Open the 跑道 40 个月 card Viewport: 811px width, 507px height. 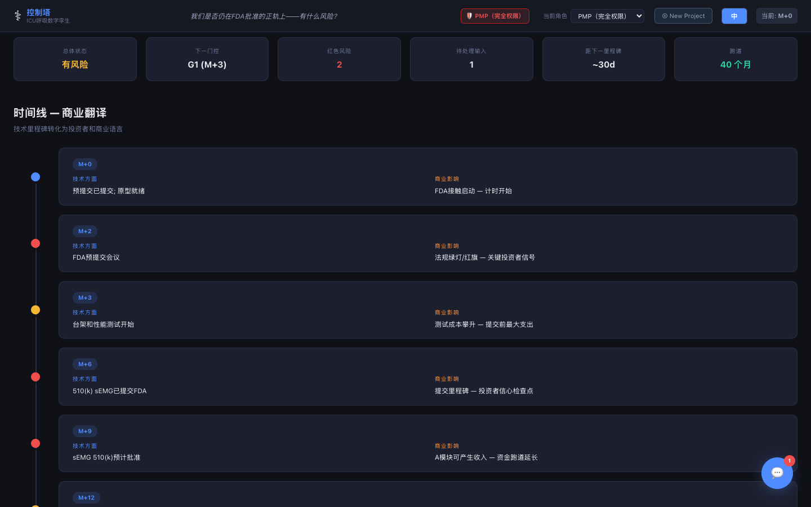pos(736,59)
